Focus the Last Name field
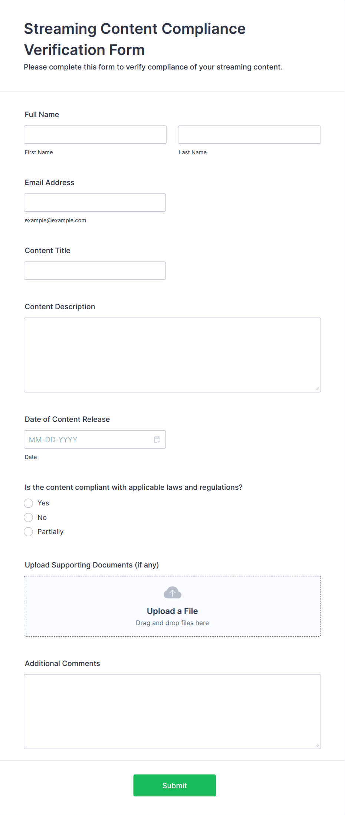Viewport: 345px width, 815px height. tap(249, 135)
